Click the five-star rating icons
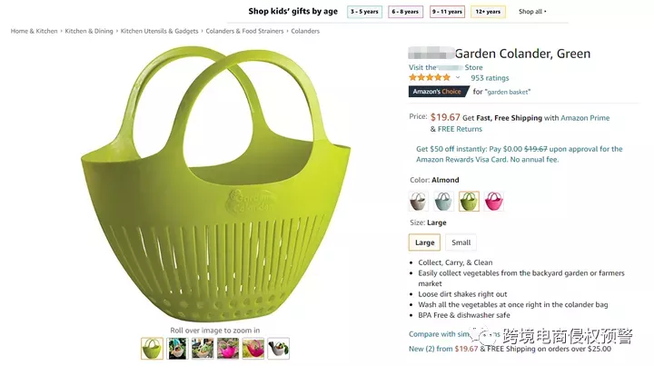Screen dimensions: 654x366 (429, 78)
